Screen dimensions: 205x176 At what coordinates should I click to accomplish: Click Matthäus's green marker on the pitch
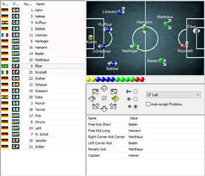point(166,24)
